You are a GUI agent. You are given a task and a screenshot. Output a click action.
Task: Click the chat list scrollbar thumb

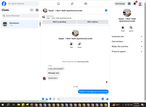(x=40, y=24)
